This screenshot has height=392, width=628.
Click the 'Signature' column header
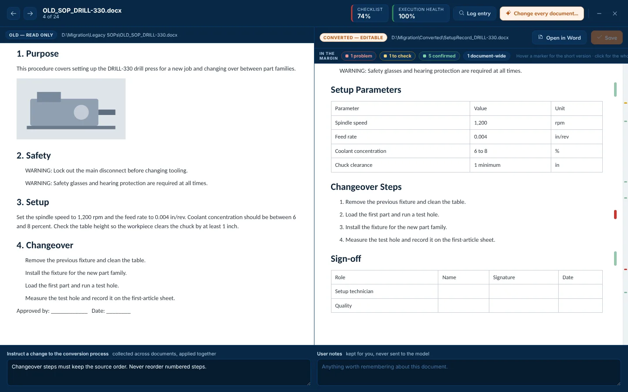click(524, 277)
